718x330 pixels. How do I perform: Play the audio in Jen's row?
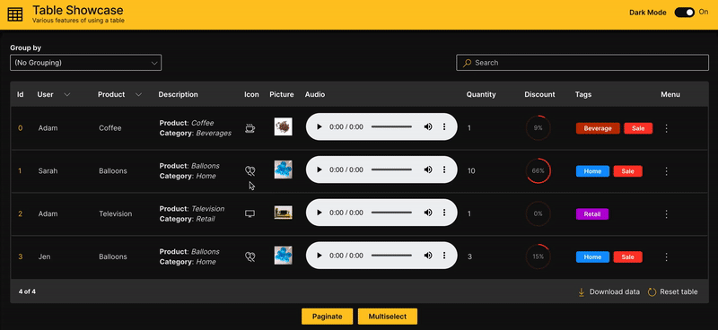coord(320,256)
